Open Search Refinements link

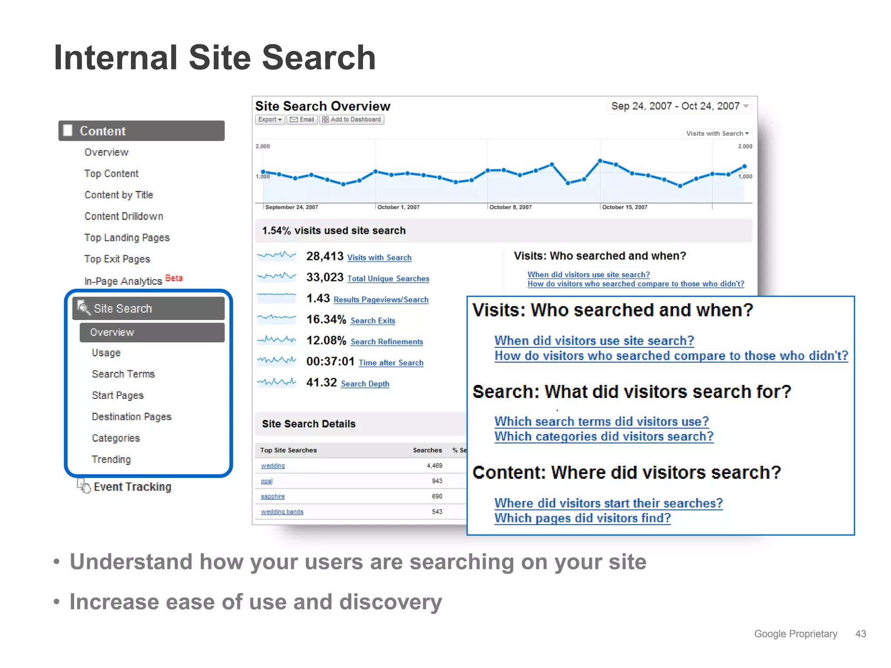point(387,342)
